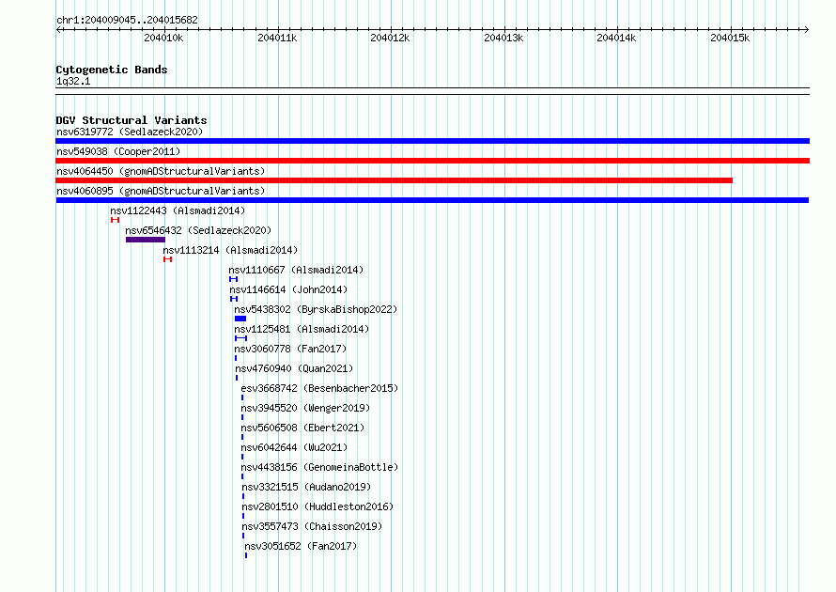Click the chr1:204009045..204015682 coordinates text
This screenshot has width=836, height=592.
[x=127, y=20]
